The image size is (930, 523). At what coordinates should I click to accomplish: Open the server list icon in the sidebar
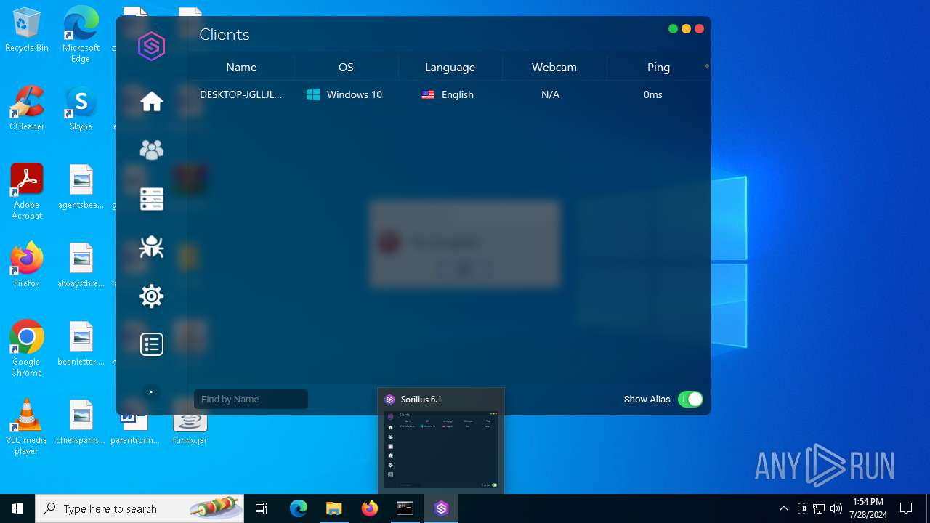coord(152,198)
